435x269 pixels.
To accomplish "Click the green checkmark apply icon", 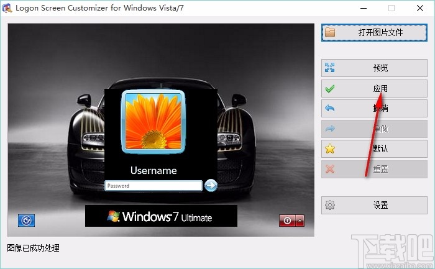I will tap(330, 89).
